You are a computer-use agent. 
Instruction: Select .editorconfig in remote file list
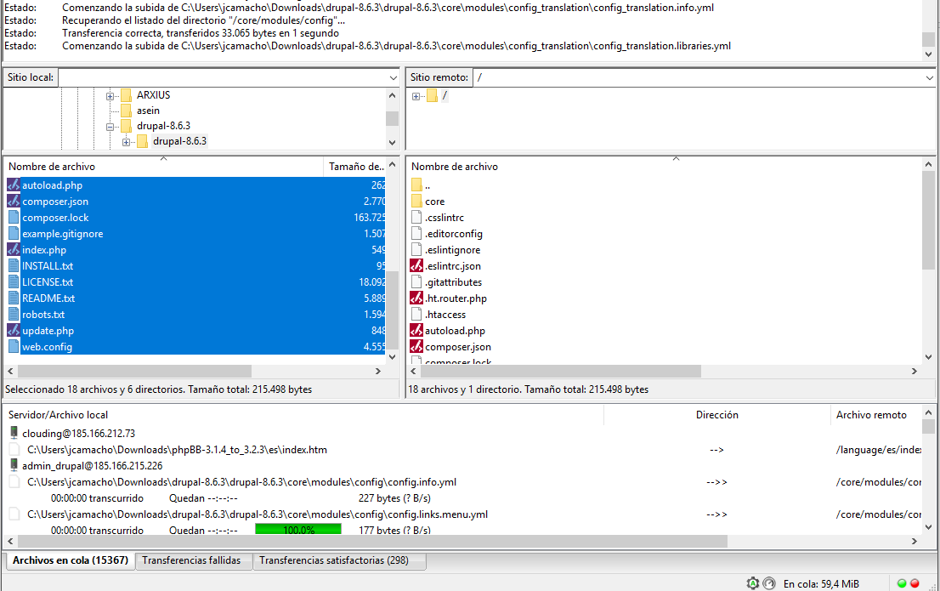coord(454,233)
